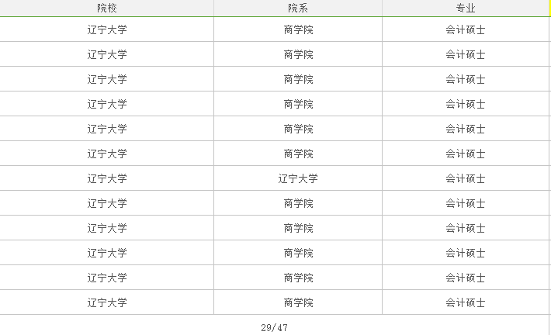The image size is (551, 335).
Task: Click the 专业 column header
Action: (x=466, y=9)
